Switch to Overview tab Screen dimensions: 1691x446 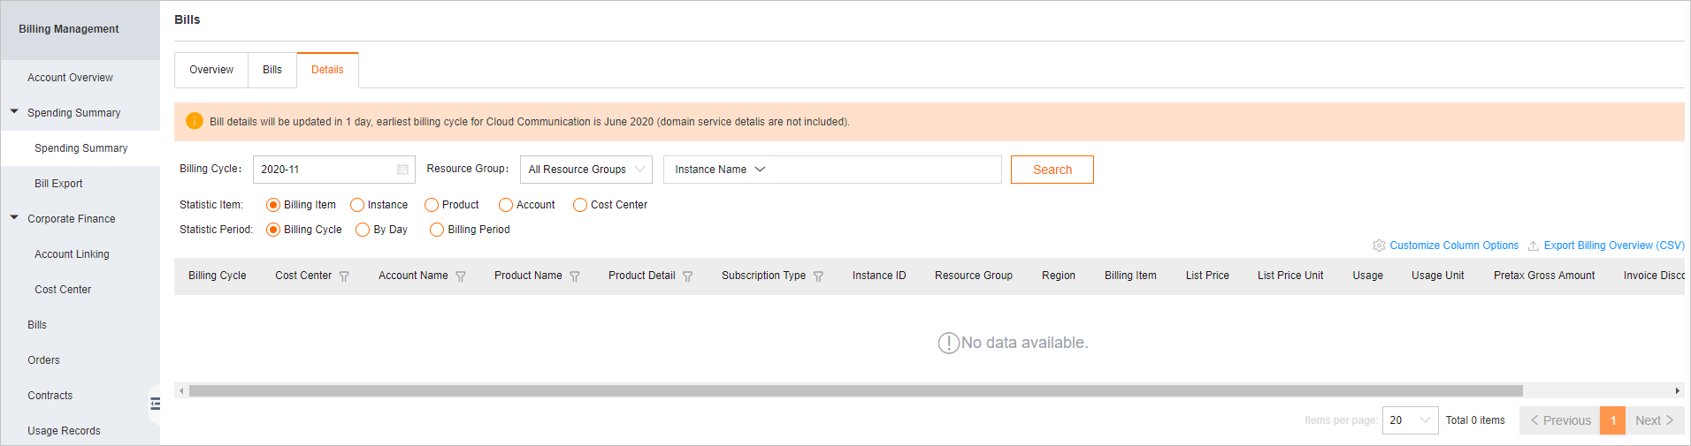tap(211, 70)
